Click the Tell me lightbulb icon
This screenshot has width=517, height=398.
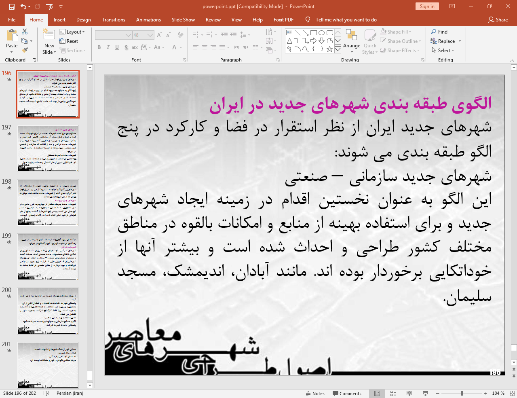pos(308,19)
